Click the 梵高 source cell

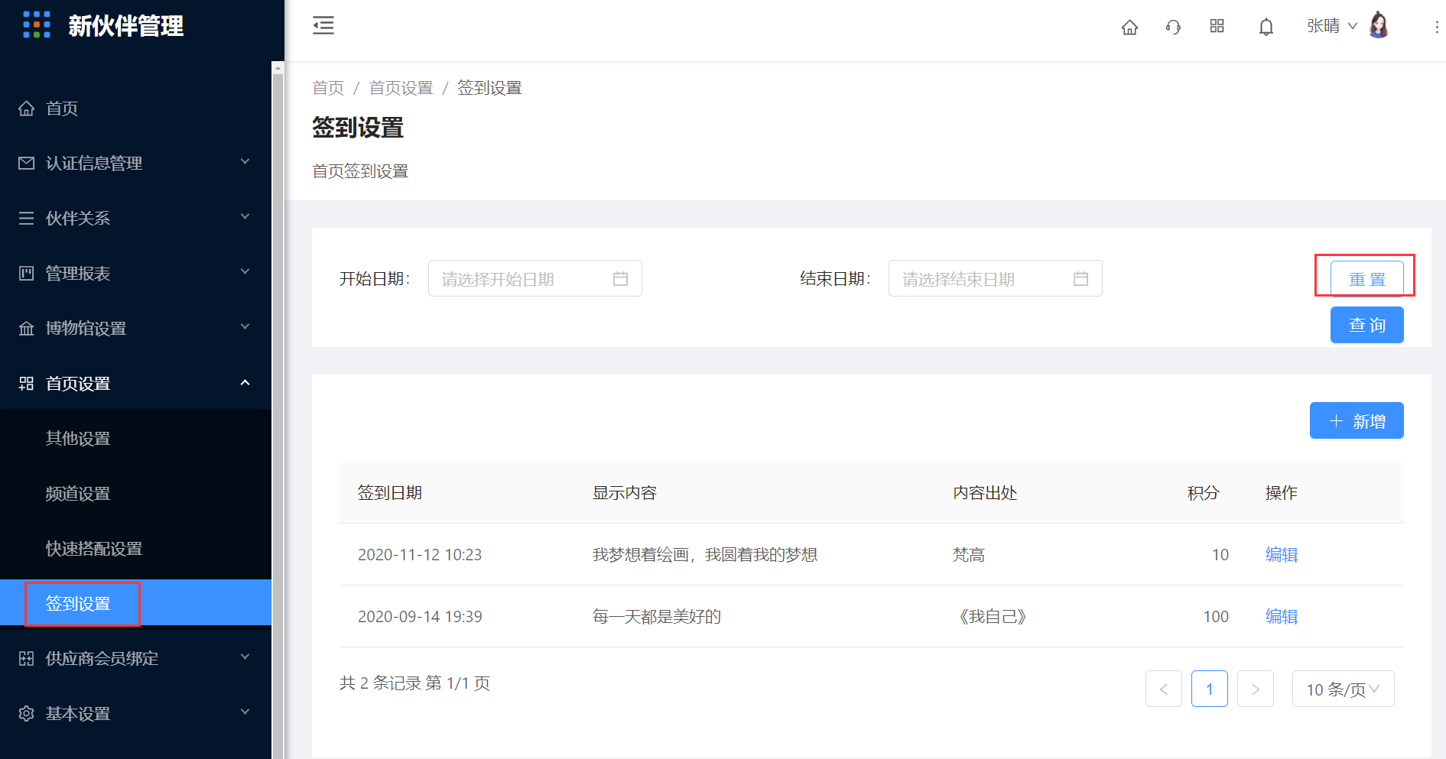[969, 554]
